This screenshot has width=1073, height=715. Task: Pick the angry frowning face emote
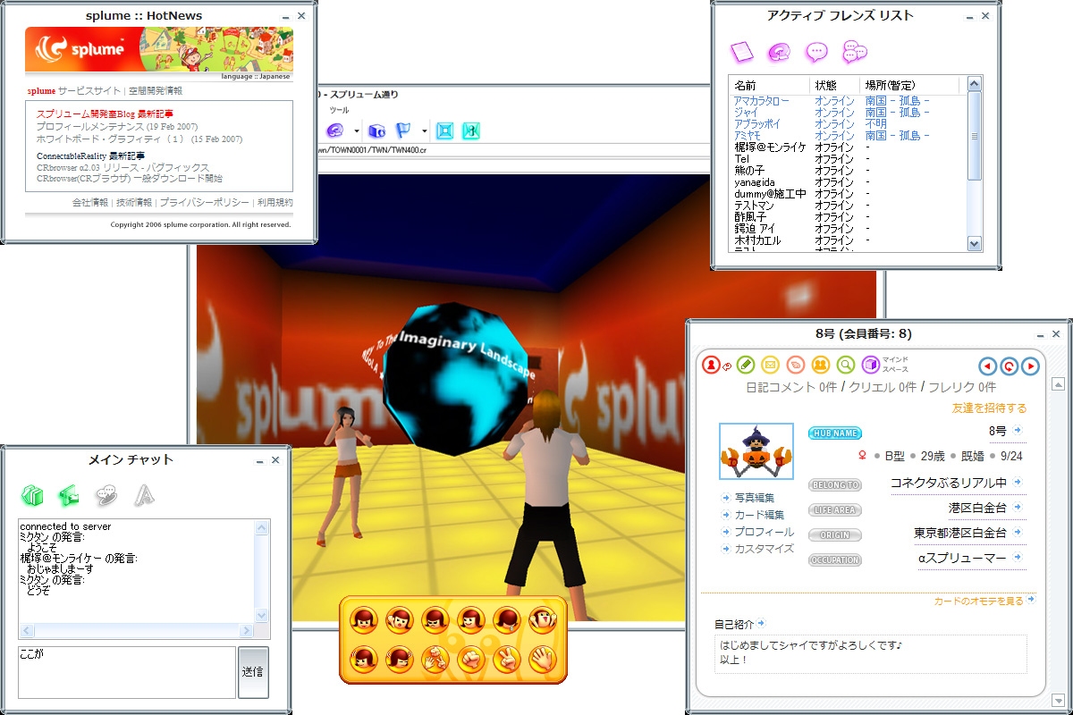(x=434, y=618)
